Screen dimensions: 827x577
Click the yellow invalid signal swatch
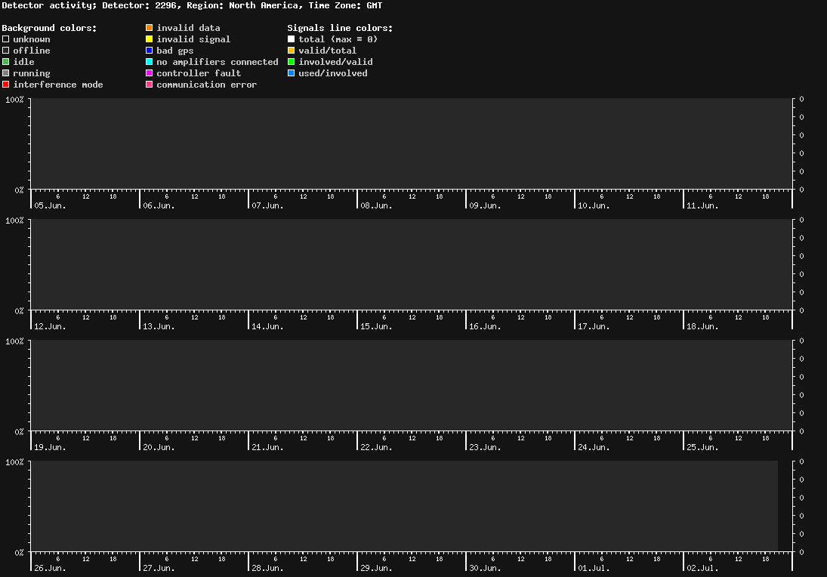coord(150,39)
